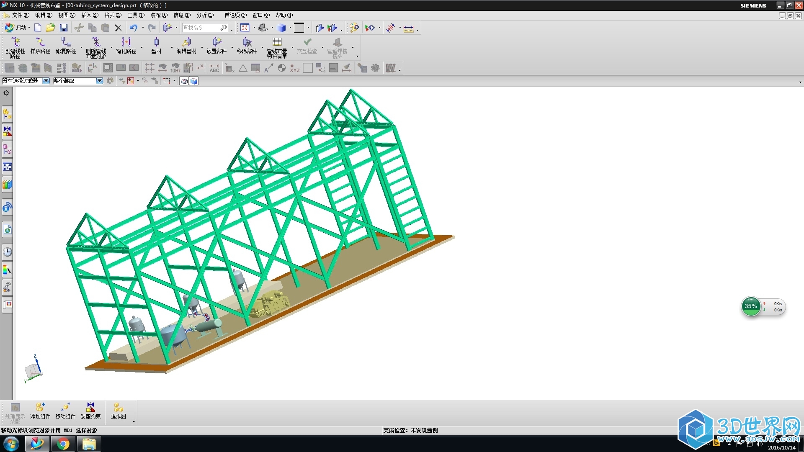This screenshot has width=804, height=452.
Task: Click the Edit Stock tool (编辑型材)
Action: [186, 46]
